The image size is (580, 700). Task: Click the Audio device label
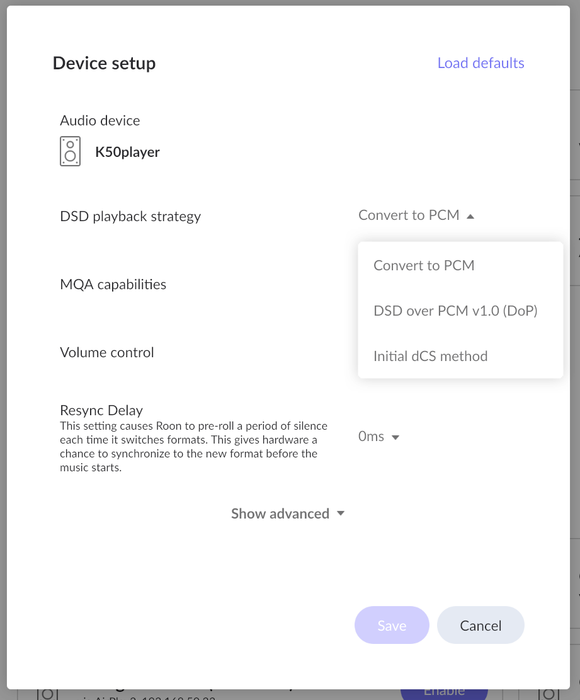[x=100, y=120]
